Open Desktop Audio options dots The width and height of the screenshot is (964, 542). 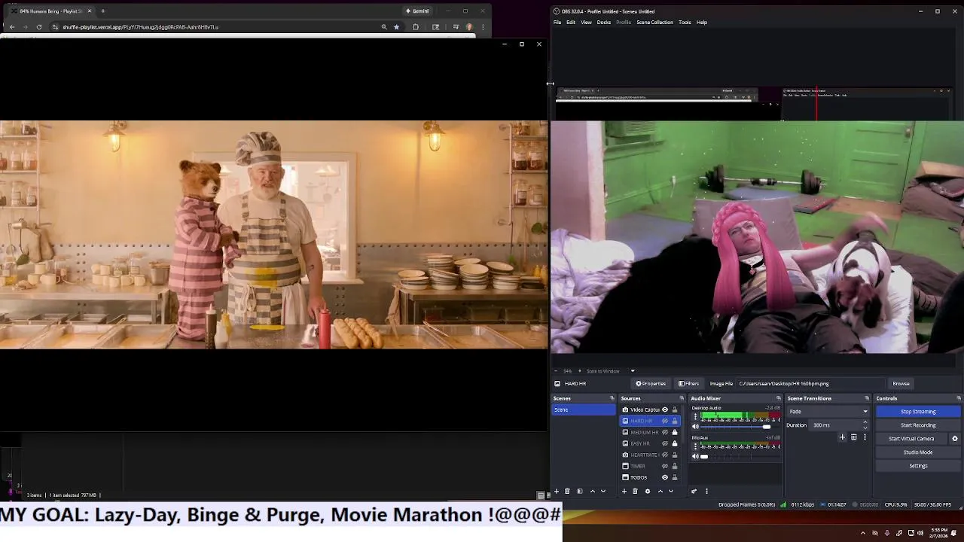[695, 416]
